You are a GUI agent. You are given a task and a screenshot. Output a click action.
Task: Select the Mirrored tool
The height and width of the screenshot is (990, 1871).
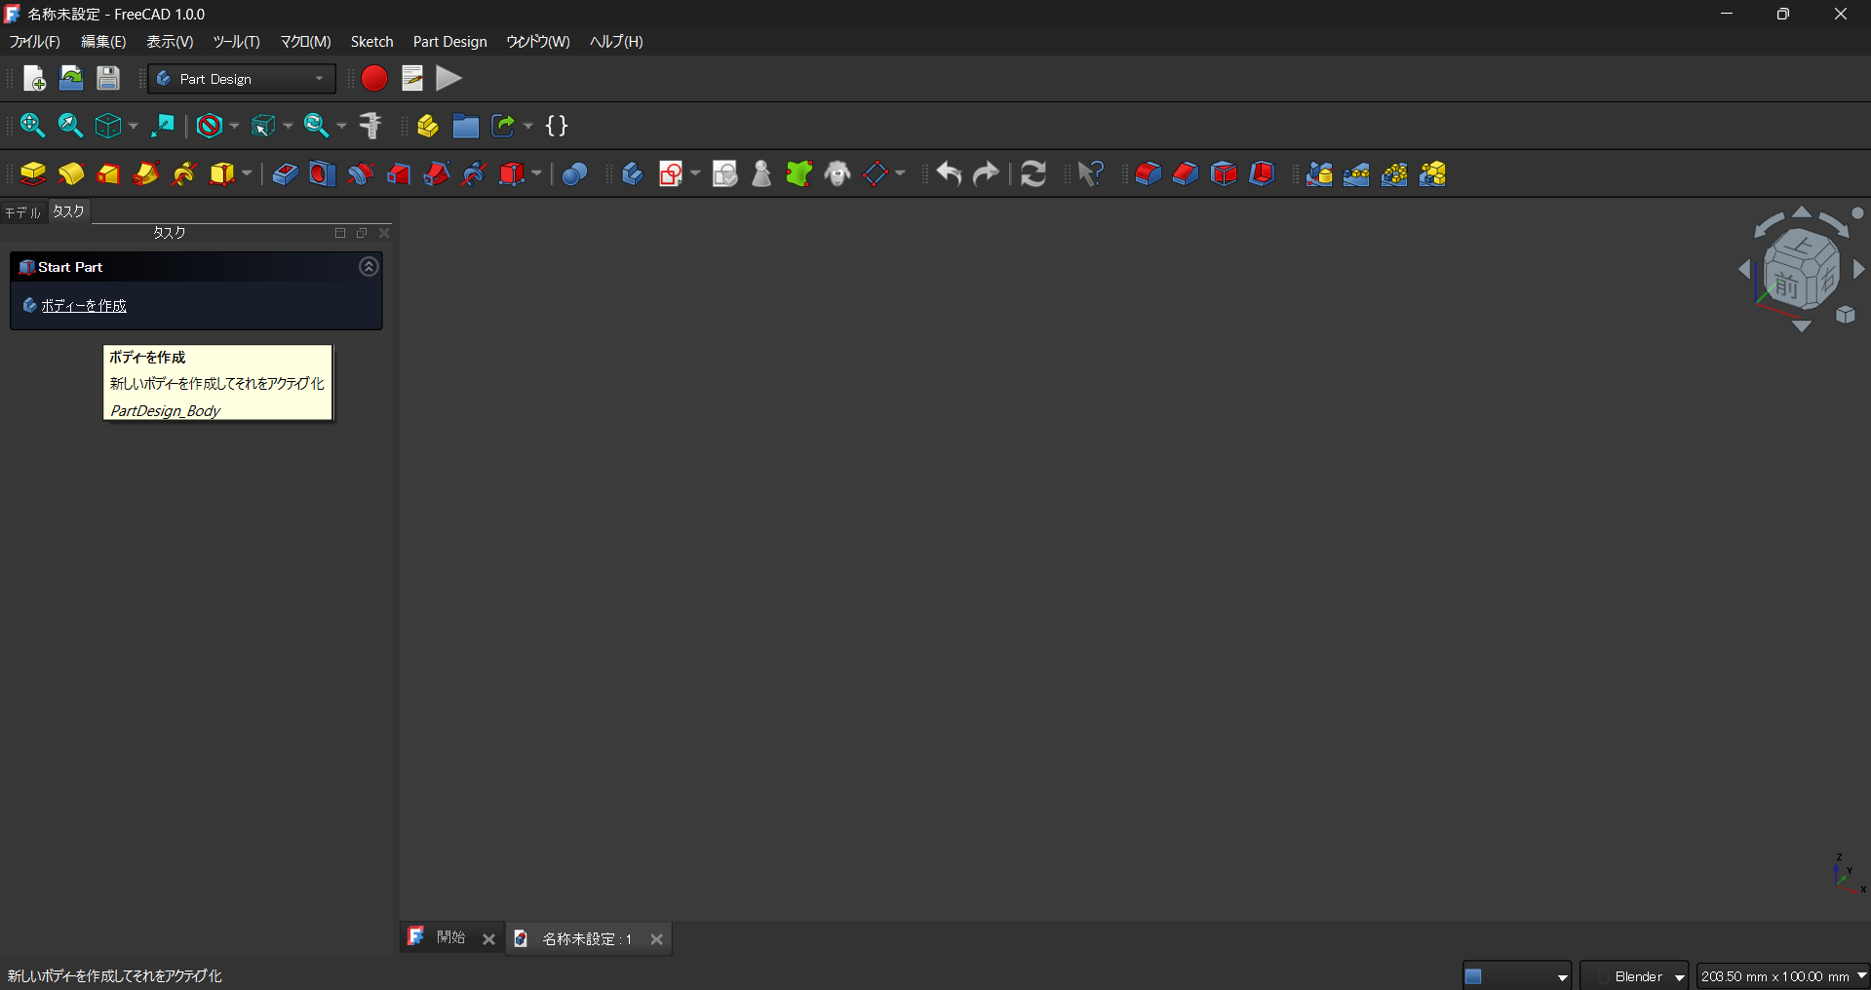coord(1319,174)
